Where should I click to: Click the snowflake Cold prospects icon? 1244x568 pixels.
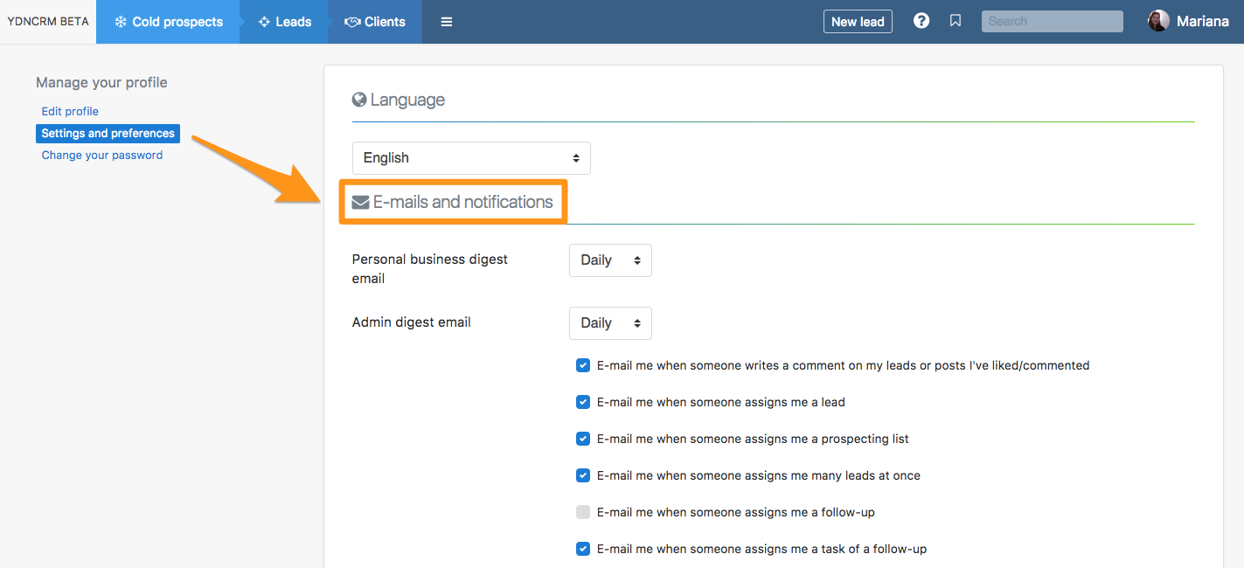[121, 22]
